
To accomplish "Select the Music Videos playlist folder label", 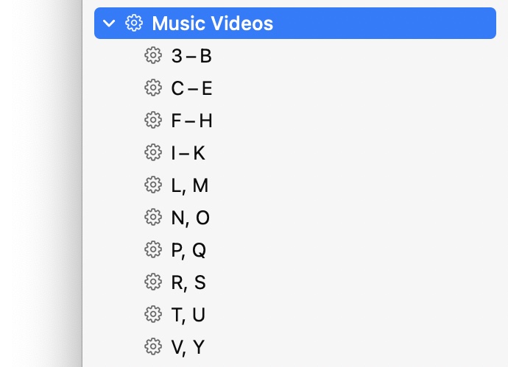I will (212, 24).
